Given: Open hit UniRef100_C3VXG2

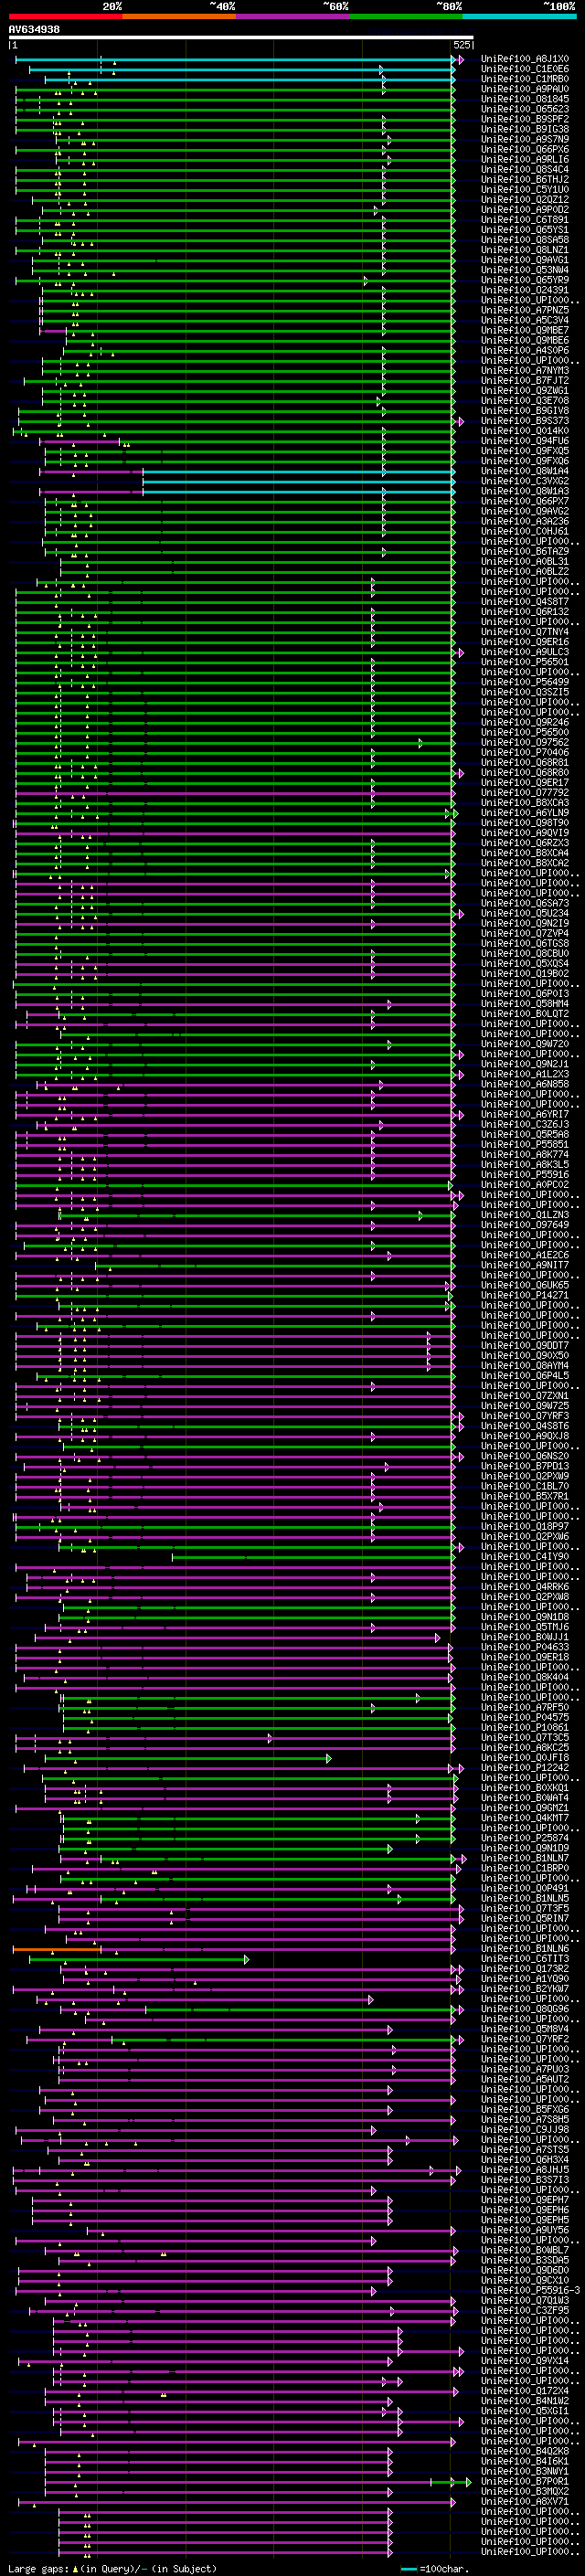Looking at the screenshot, I should (525, 481).
